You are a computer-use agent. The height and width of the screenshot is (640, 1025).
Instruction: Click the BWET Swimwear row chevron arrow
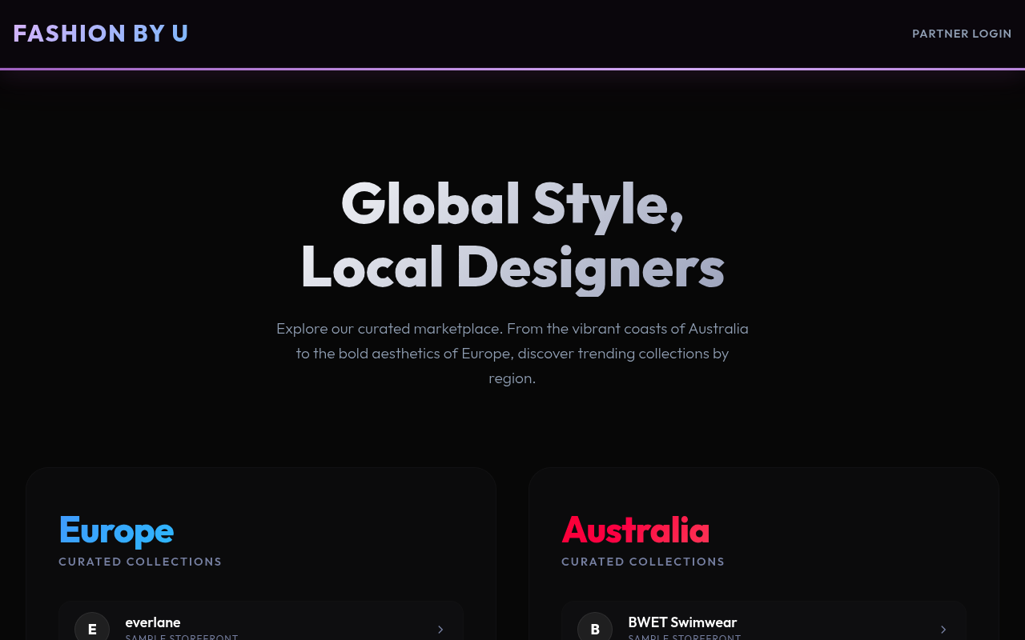point(943,630)
